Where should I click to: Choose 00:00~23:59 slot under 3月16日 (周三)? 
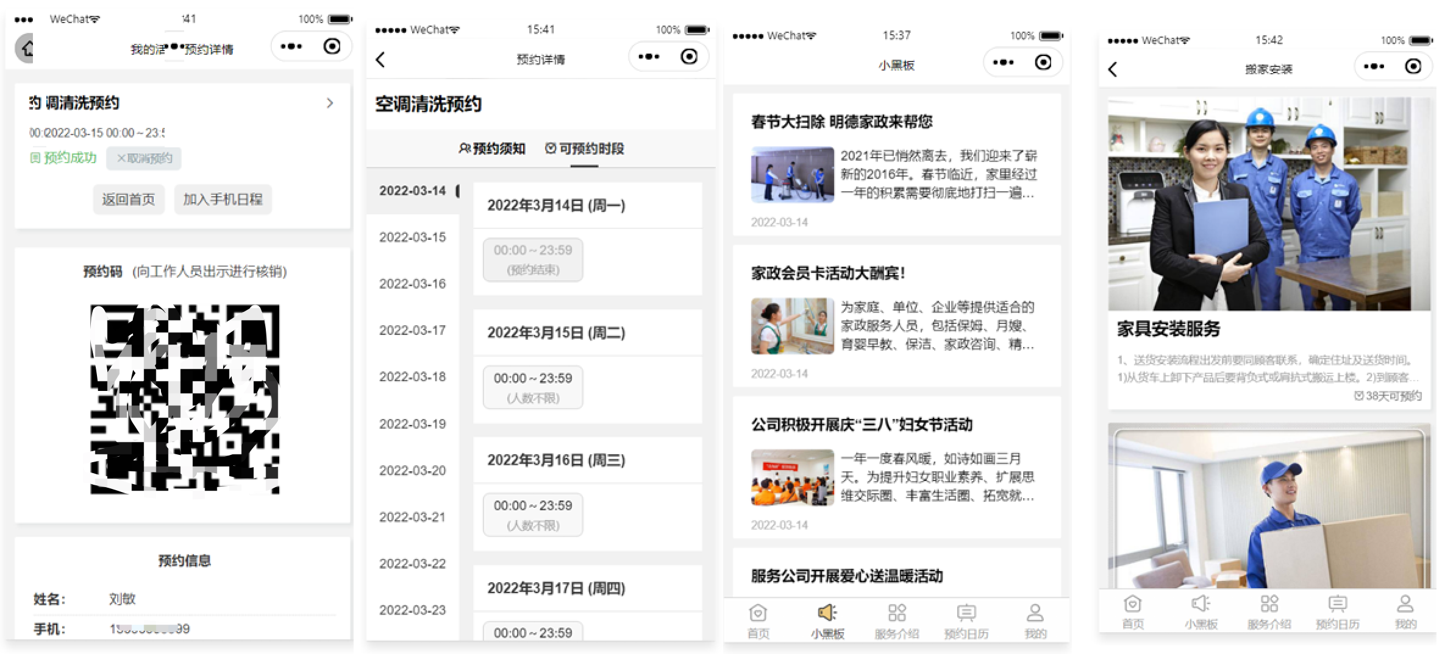[x=533, y=515]
